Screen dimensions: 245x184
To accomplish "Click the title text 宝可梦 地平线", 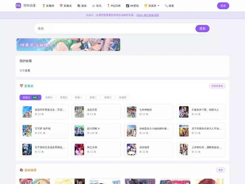I will click(43, 128).
